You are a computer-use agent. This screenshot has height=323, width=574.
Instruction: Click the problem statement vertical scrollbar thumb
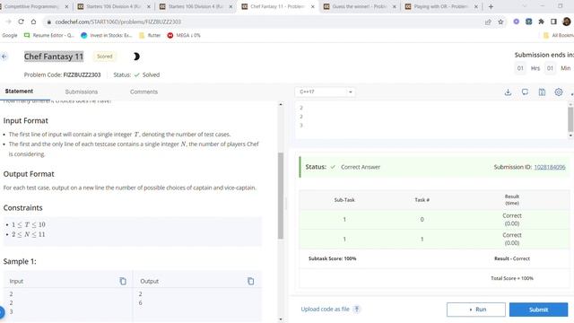coord(281,196)
